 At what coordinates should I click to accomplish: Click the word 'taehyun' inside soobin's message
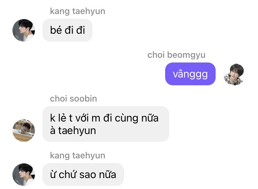(77, 131)
